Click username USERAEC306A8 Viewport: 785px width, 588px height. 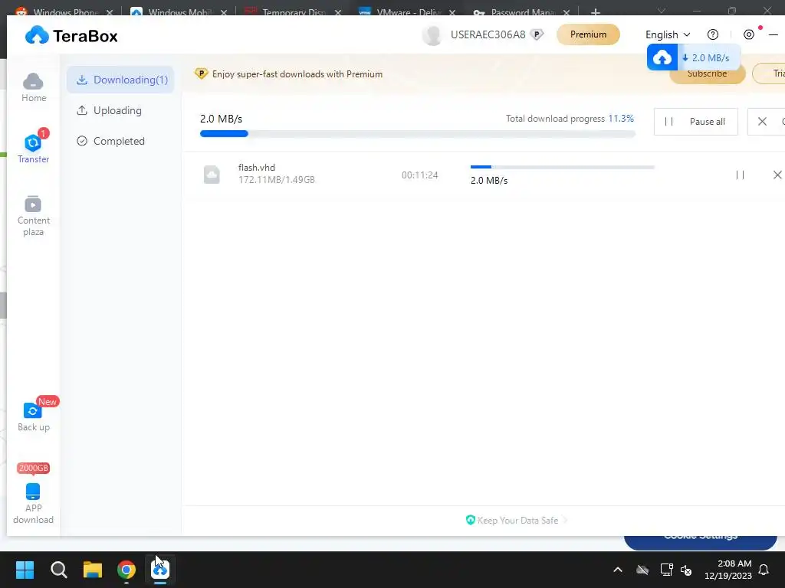[x=488, y=34]
